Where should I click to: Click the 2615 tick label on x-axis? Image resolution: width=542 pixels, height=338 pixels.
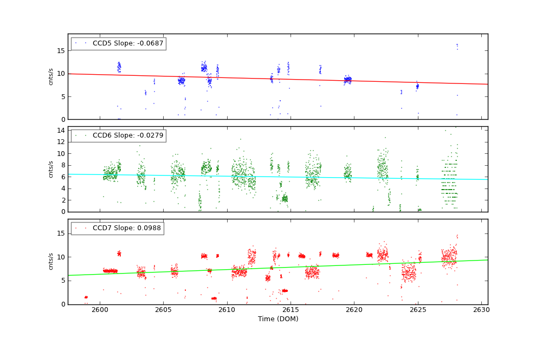[291, 310]
